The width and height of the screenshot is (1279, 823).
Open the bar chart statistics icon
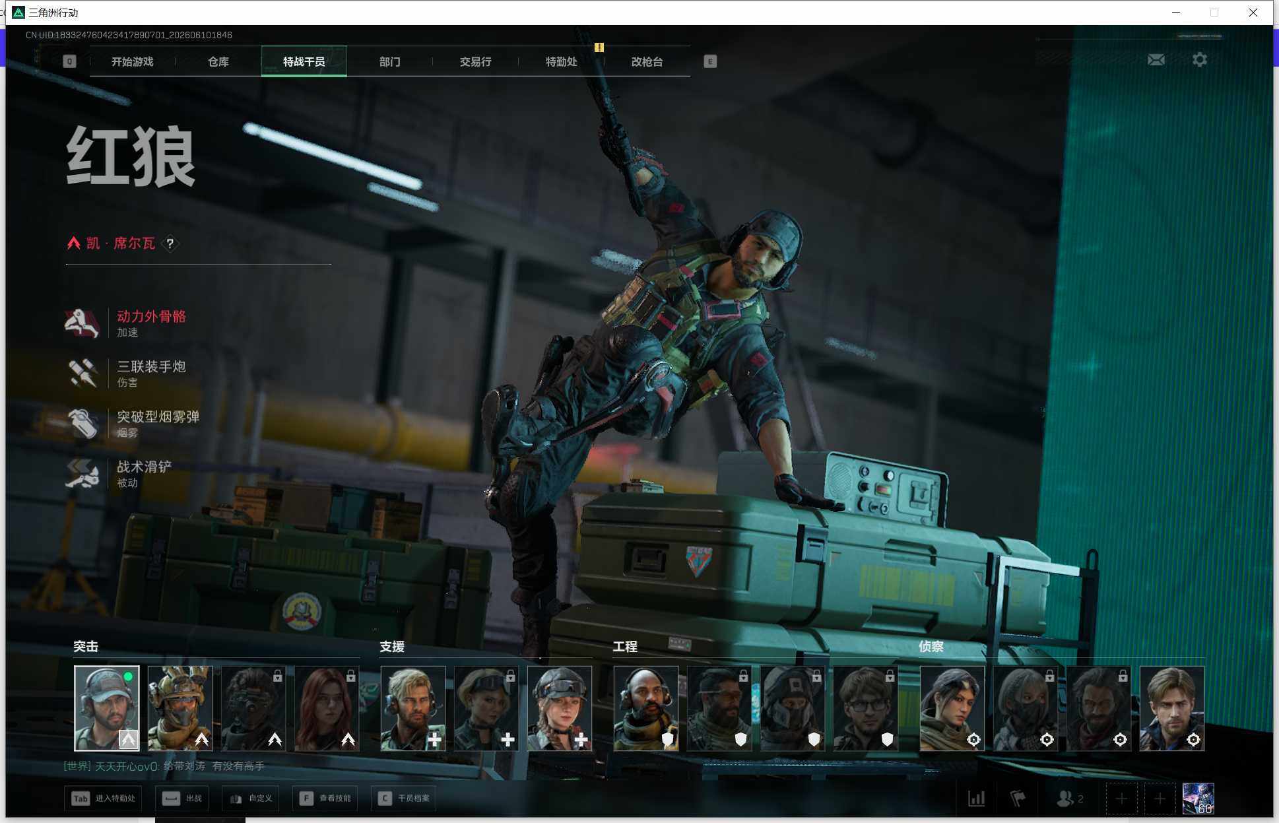[976, 799]
